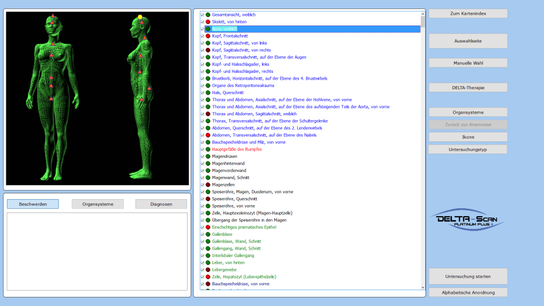Click the red dot next to Kopf, Frontalschnitt

click(x=208, y=36)
